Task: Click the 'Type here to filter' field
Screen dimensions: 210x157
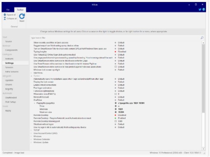Action: pyautogui.click(x=115, y=38)
